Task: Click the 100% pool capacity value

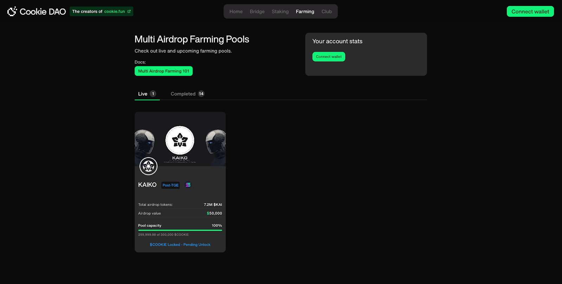Action: click(x=217, y=226)
